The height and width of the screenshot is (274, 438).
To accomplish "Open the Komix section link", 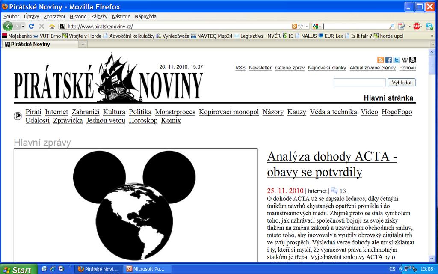I will coord(171,120).
